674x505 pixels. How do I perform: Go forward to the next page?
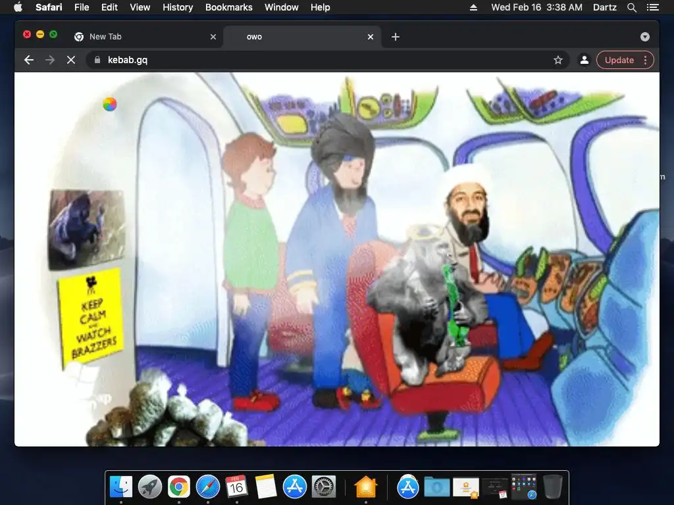(x=50, y=60)
